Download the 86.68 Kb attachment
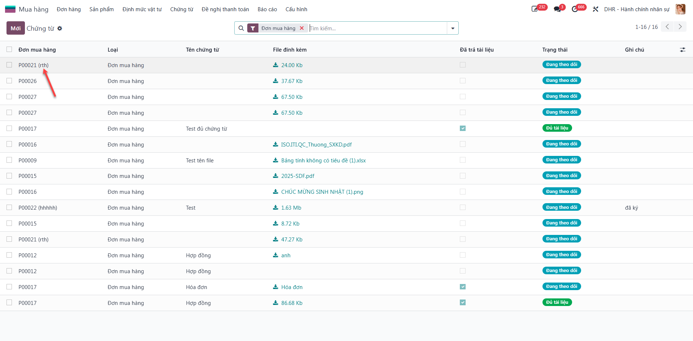This screenshot has width=693, height=341. point(288,303)
